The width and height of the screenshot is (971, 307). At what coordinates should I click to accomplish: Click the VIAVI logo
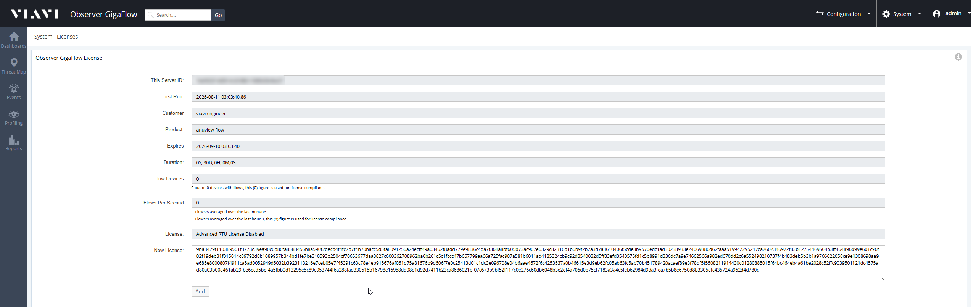click(x=34, y=14)
